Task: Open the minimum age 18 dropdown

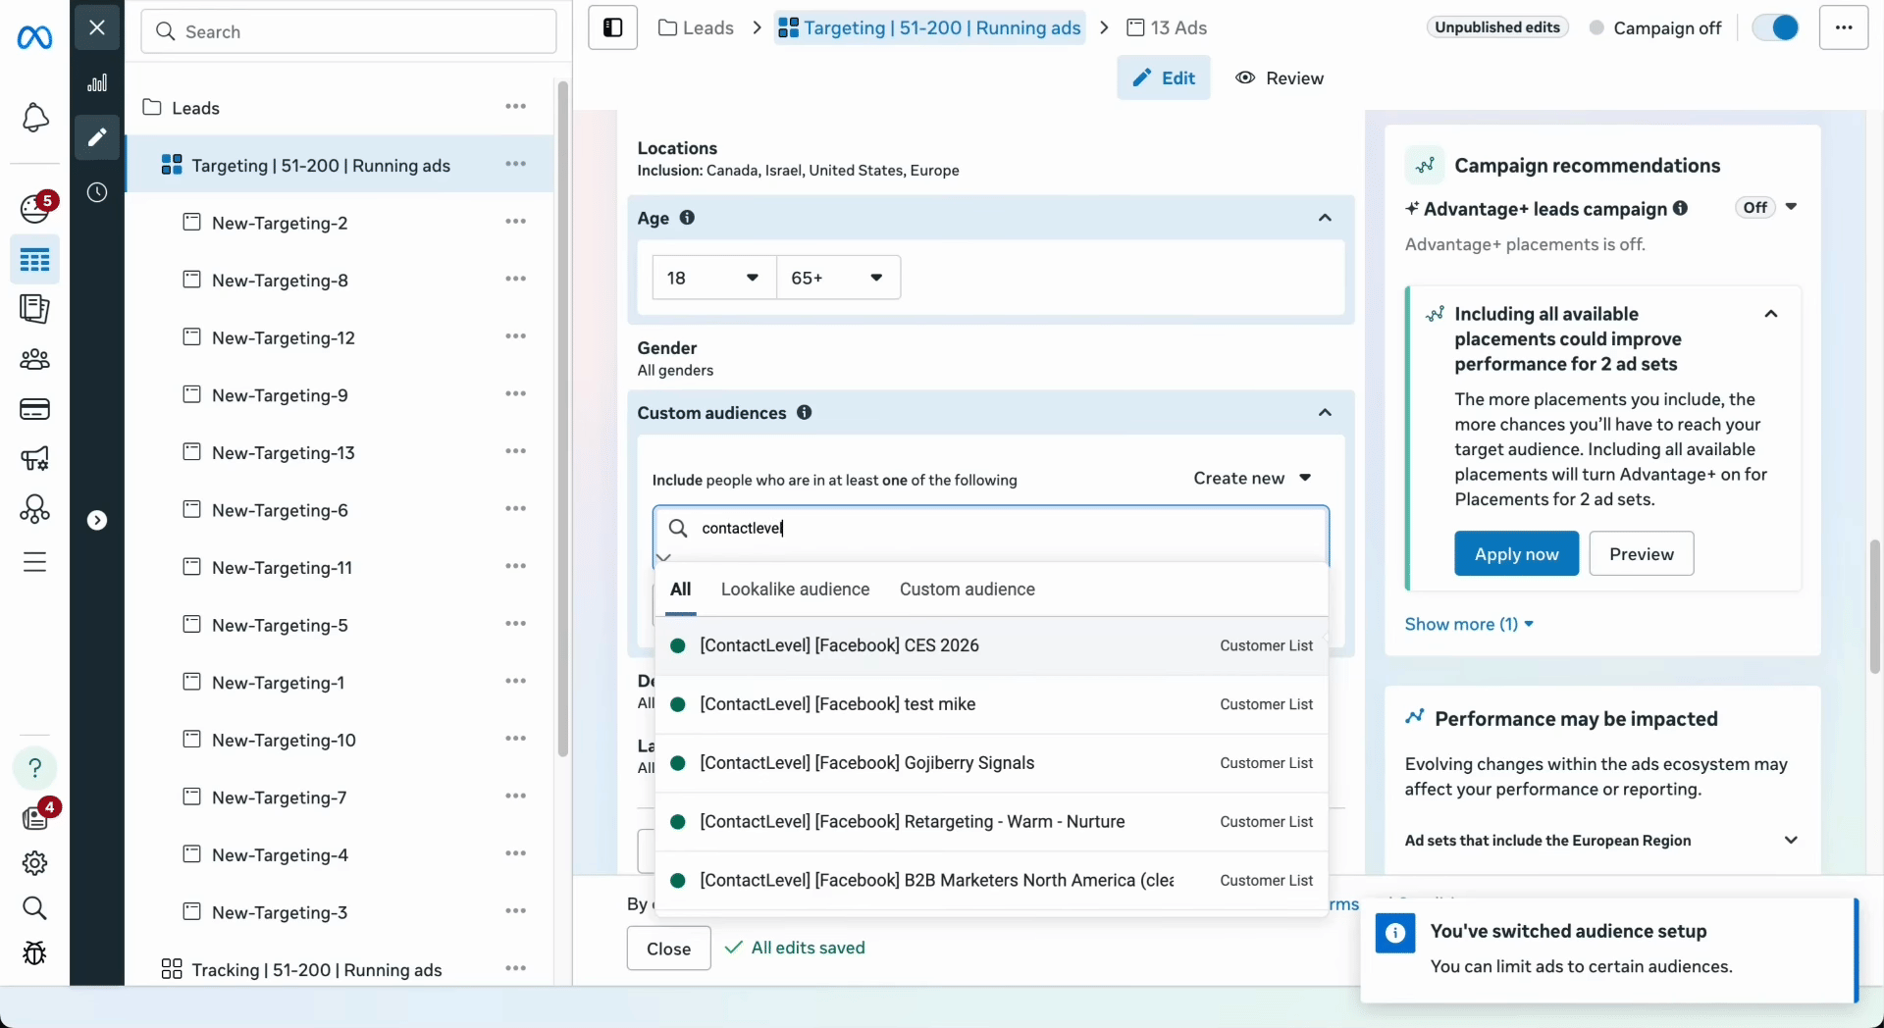Action: pyautogui.click(x=713, y=278)
